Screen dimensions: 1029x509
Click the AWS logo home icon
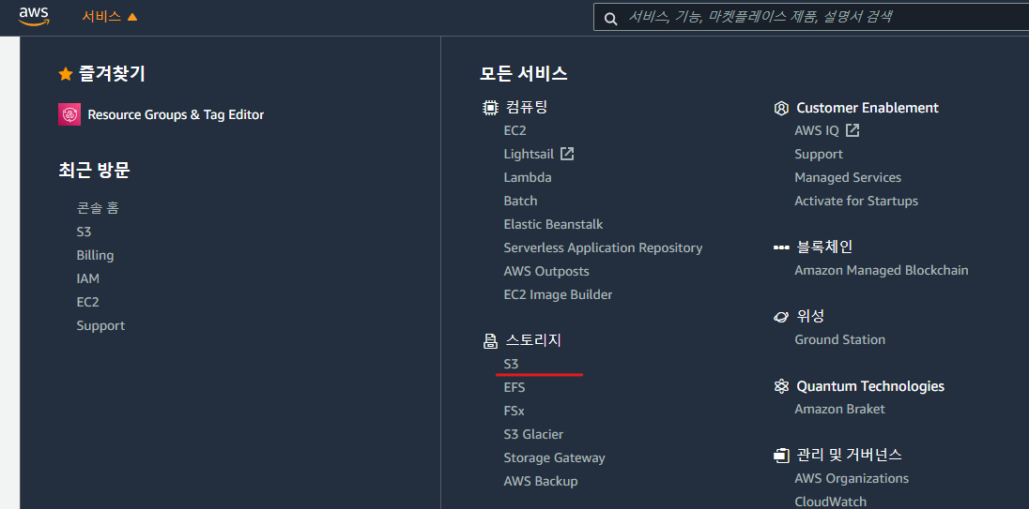[34, 16]
